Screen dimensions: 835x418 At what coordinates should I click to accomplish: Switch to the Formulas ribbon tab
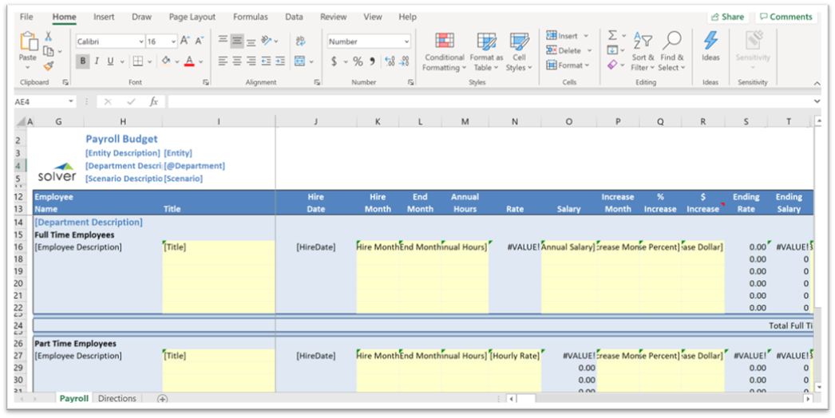(x=250, y=17)
